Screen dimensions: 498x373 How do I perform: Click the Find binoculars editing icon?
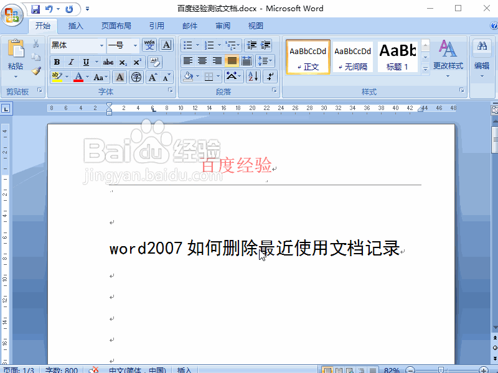[x=482, y=45]
